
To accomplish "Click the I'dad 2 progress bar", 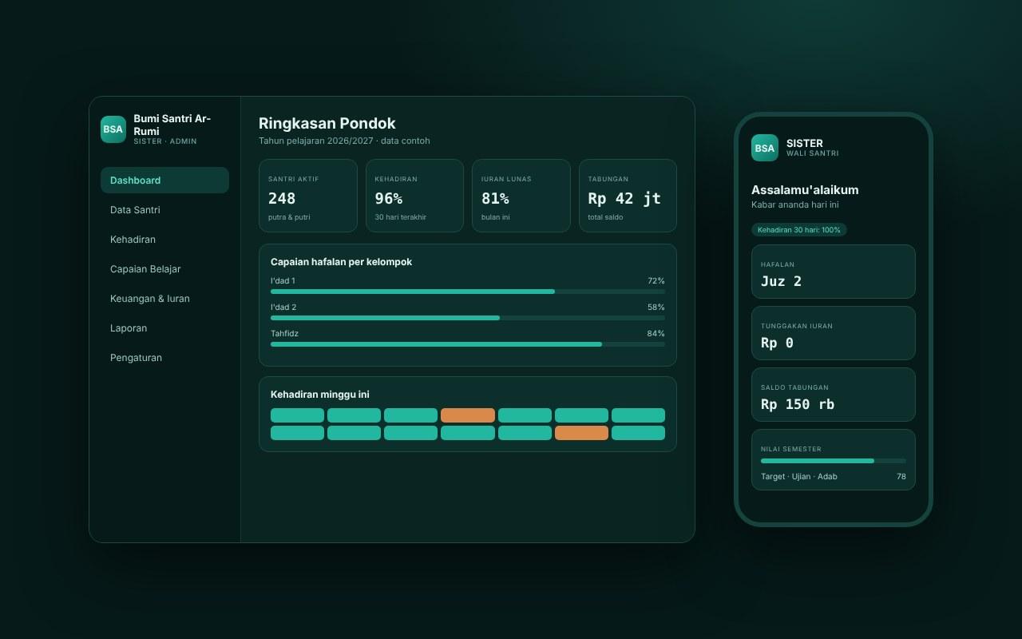I will pos(468,318).
